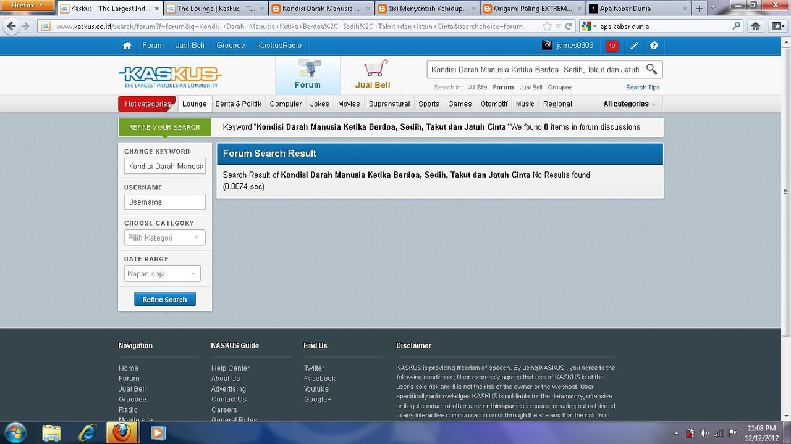
Task: Click the Firefox home button
Action: click(755, 26)
